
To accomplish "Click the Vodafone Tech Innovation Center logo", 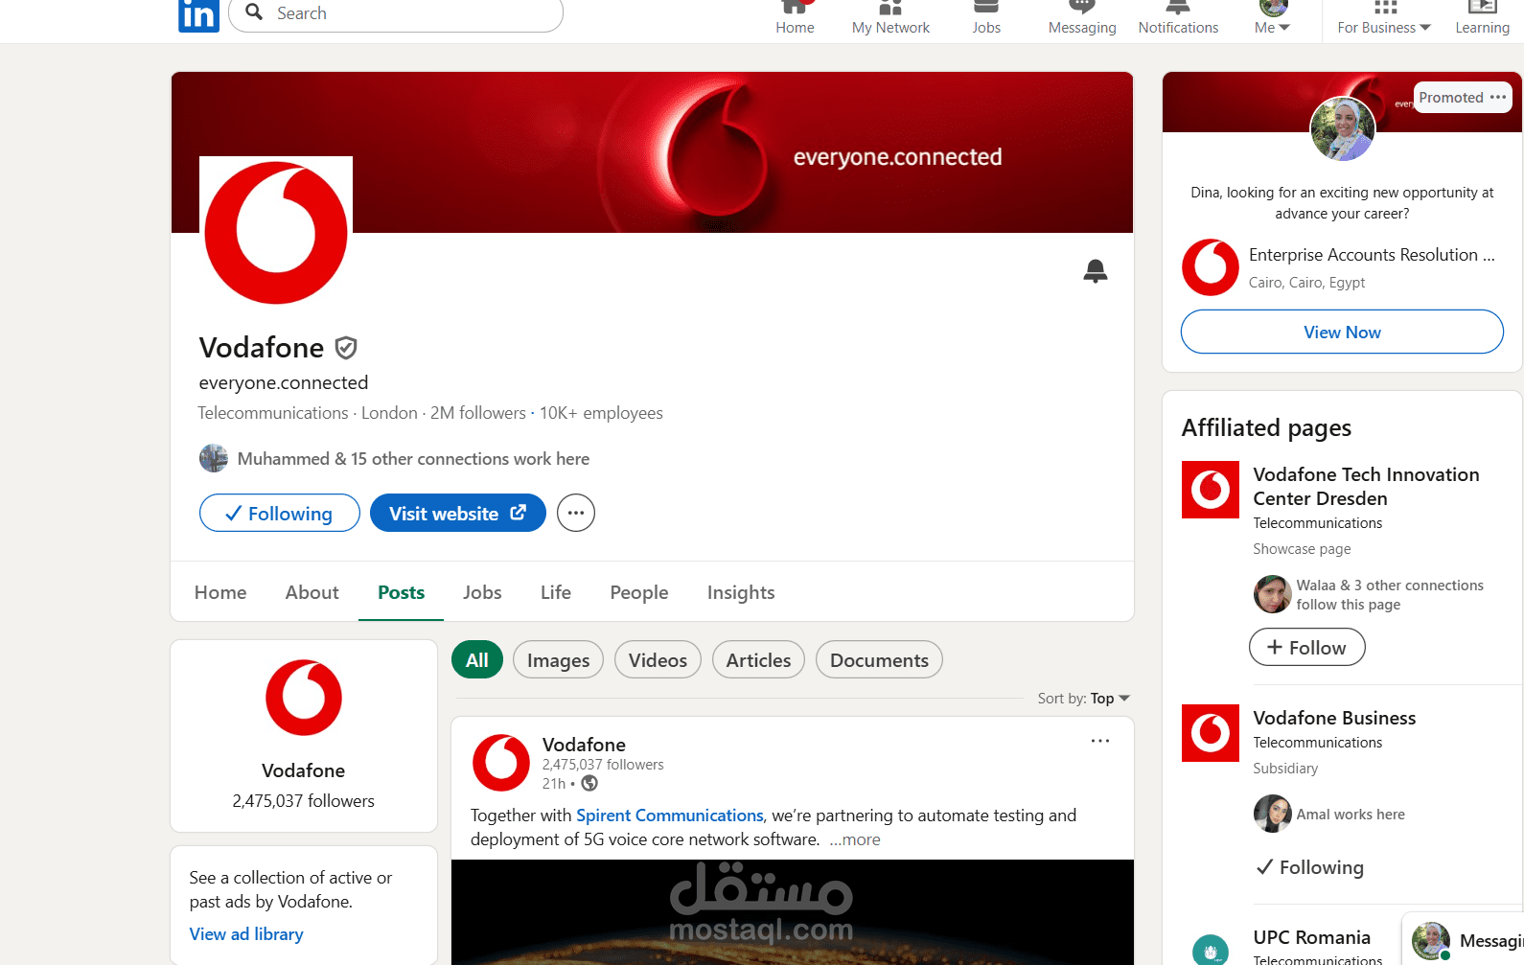I will (1211, 490).
